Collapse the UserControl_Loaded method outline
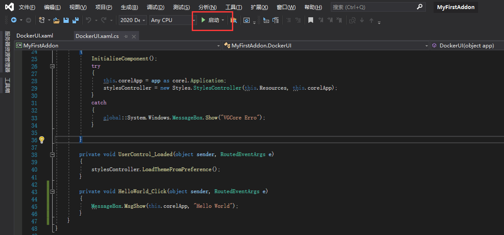Screen dimensions: 504x235 tap(52, 154)
